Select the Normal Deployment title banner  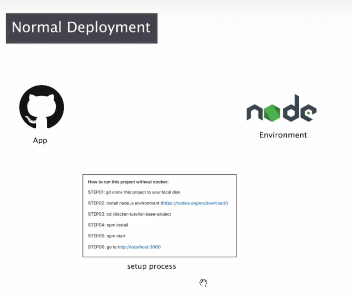point(82,28)
